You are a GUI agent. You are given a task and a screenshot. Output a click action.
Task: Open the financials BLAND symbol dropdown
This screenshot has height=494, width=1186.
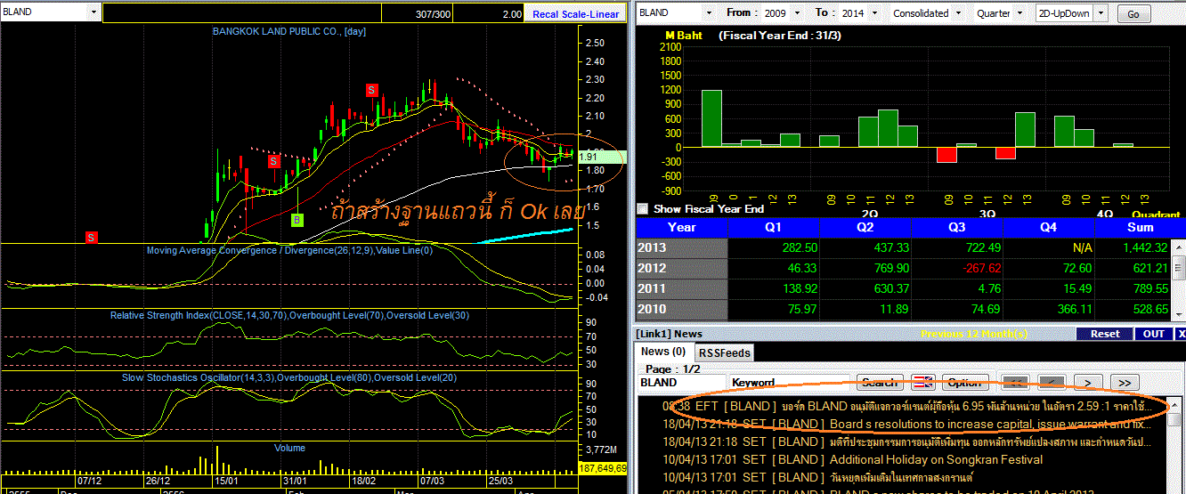pos(708,13)
